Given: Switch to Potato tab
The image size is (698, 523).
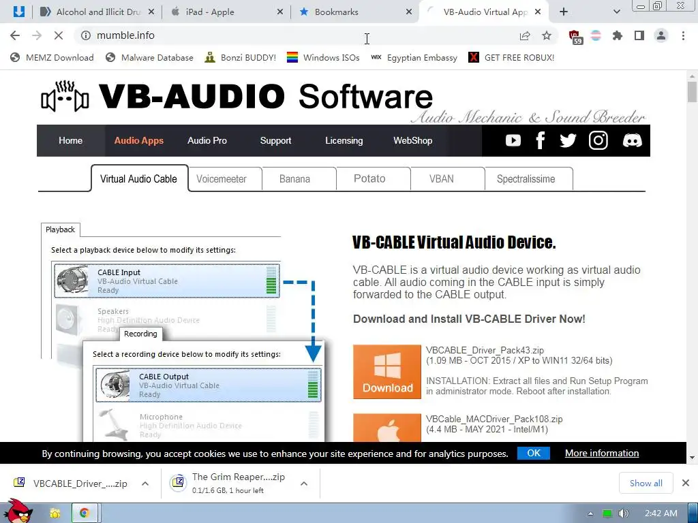Looking at the screenshot, I should tap(369, 179).
